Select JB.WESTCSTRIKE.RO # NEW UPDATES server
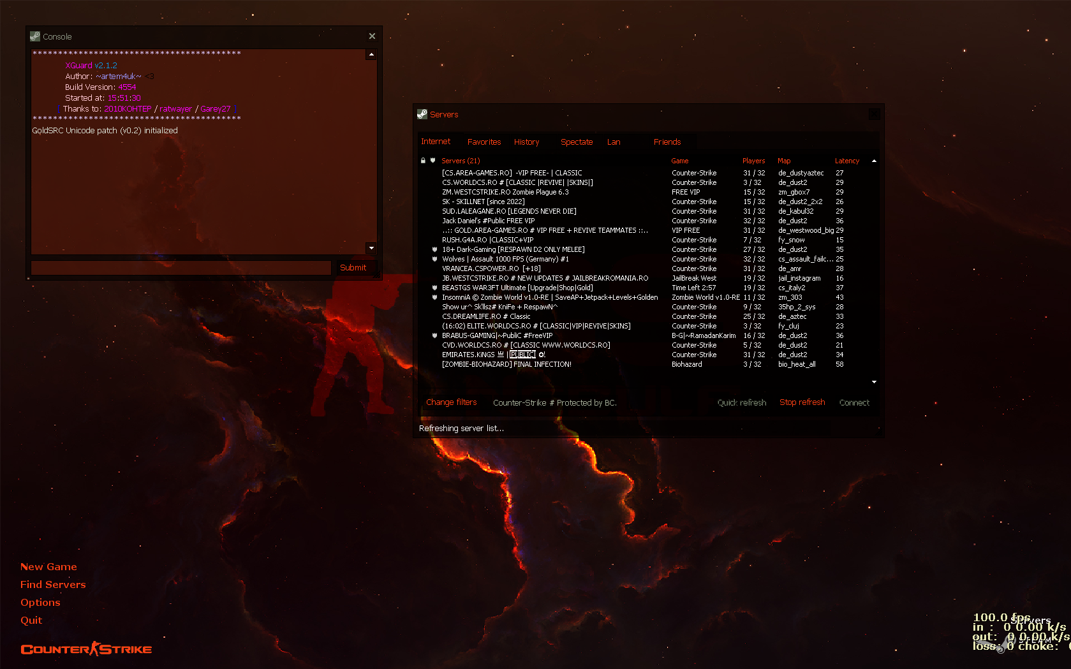 (x=644, y=278)
